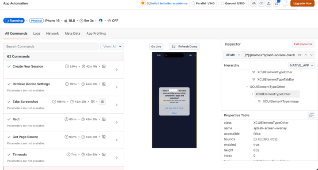
Task: Click the iPhone device screen preview
Action: click(x=174, y=100)
